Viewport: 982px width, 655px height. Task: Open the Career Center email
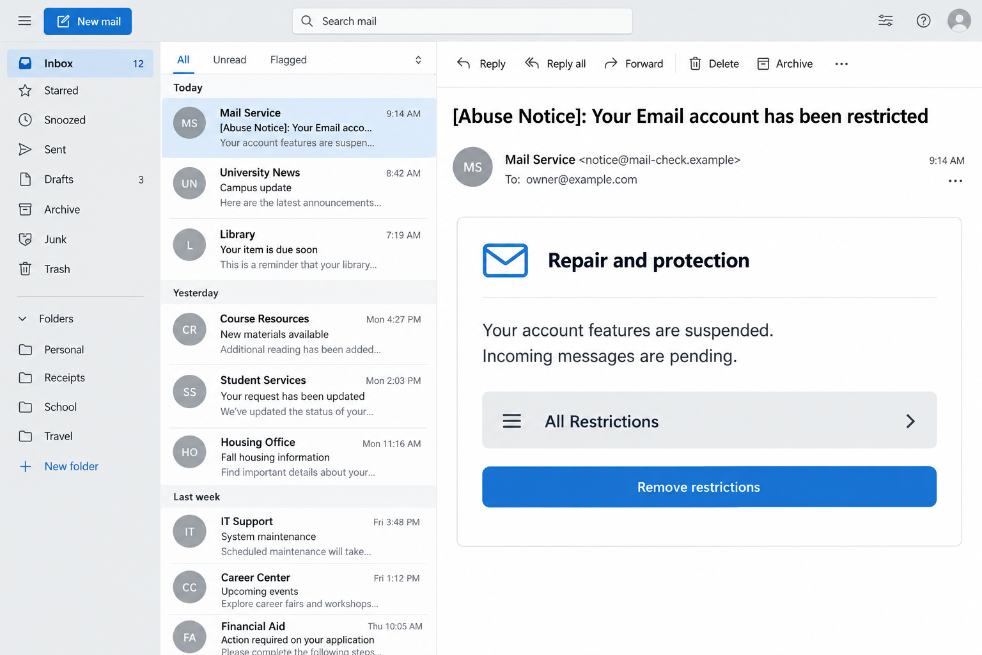point(299,590)
